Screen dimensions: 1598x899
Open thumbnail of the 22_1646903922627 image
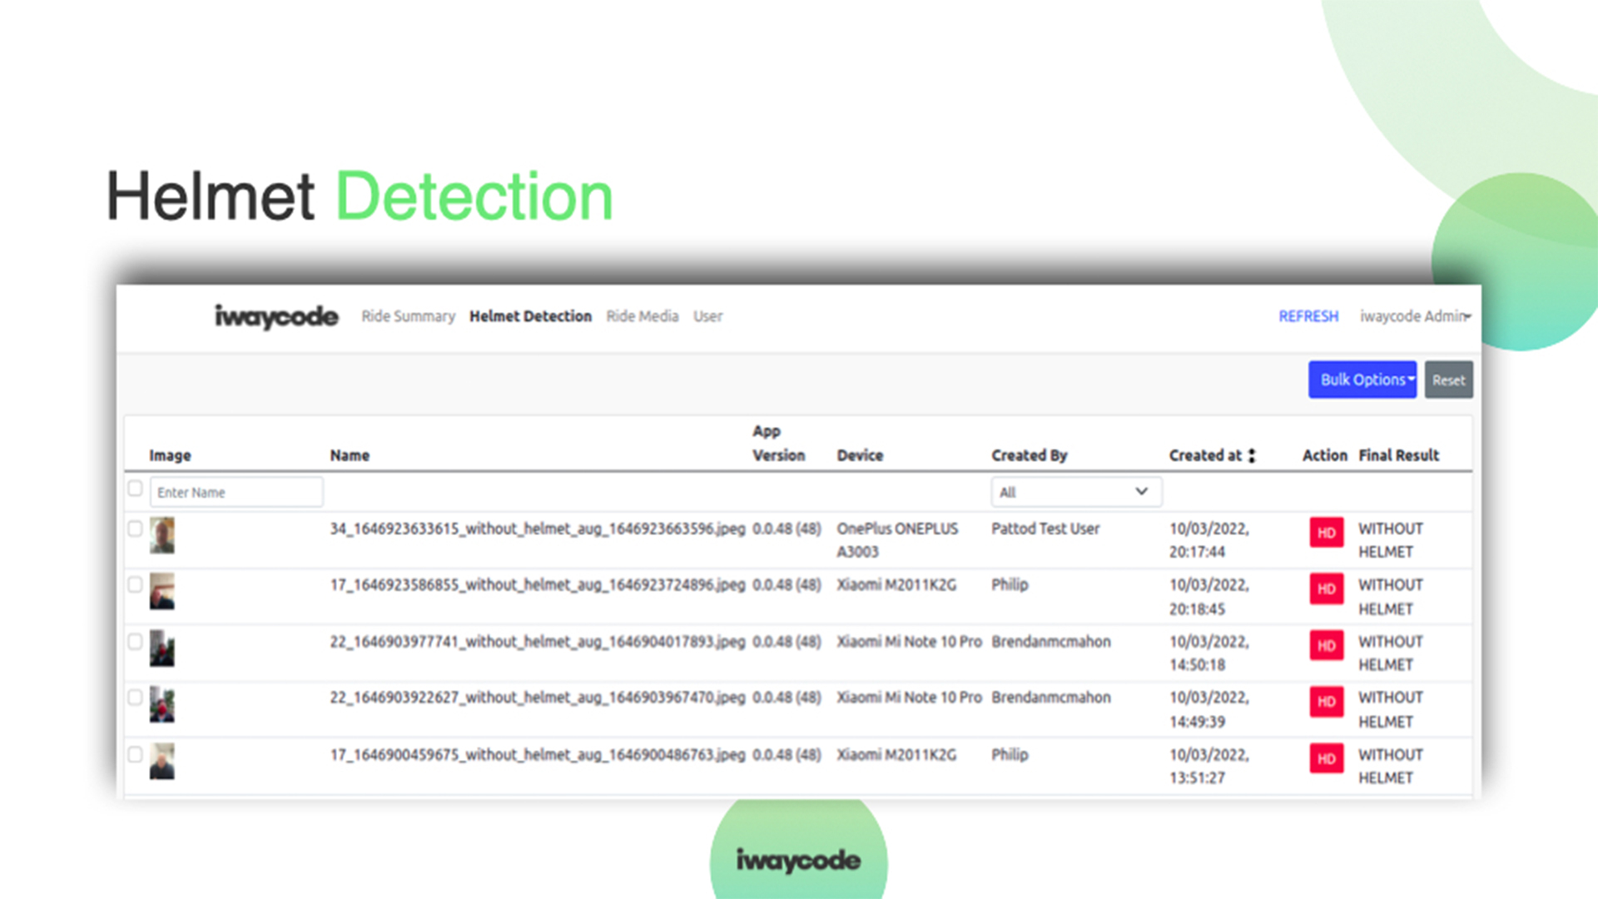(x=162, y=704)
